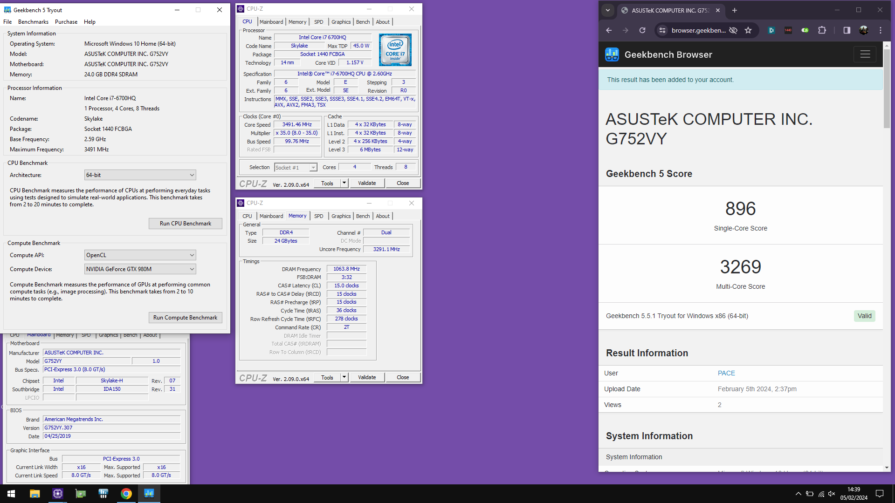Expand Tools dropdown arrow in top CPU-Z

(344, 183)
